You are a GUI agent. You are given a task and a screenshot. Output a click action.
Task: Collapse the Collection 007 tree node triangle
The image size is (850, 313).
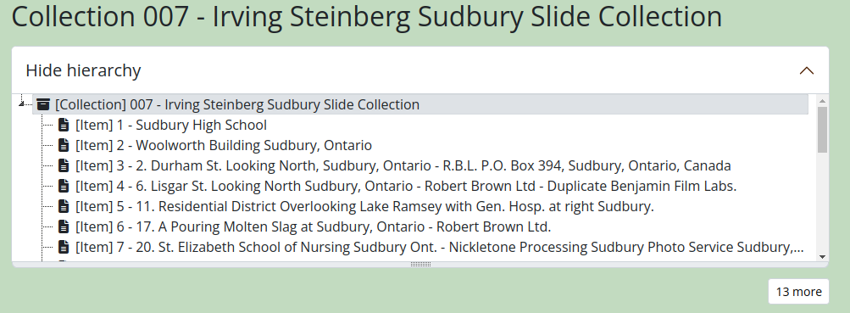click(21, 103)
